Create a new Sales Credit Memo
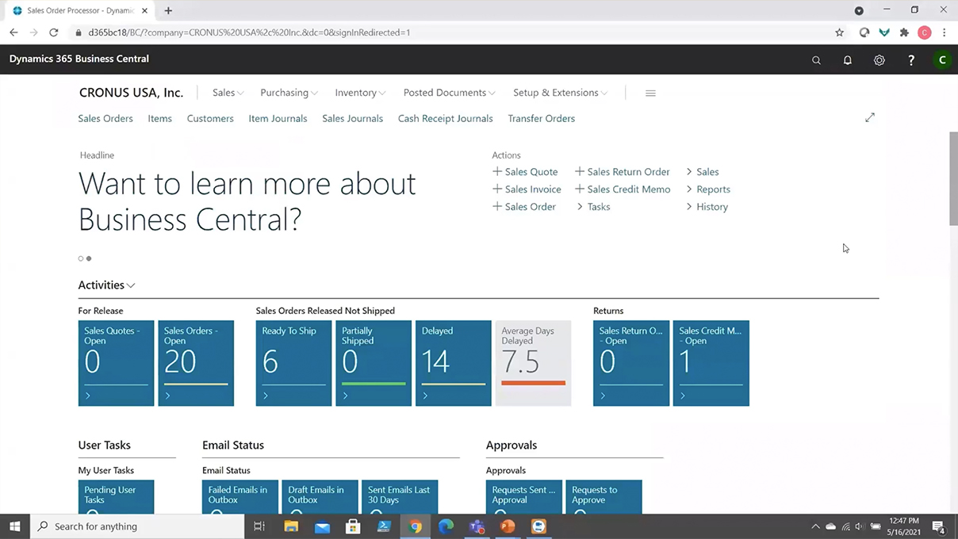958x539 pixels. tap(623, 189)
